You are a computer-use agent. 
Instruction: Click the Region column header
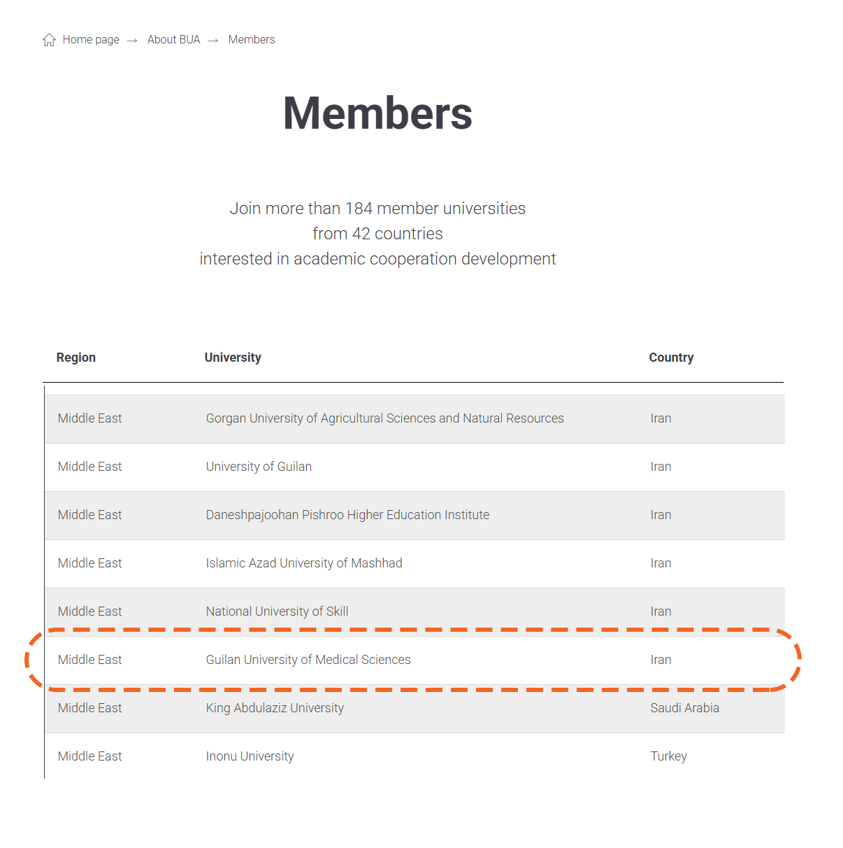tap(76, 358)
